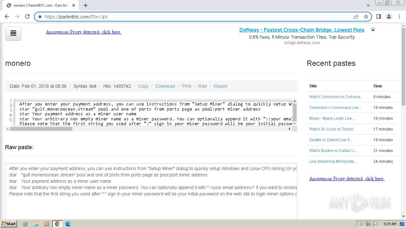The image size is (406, 228).
Task: Expand the tab search chevron
Action: pos(368,5)
